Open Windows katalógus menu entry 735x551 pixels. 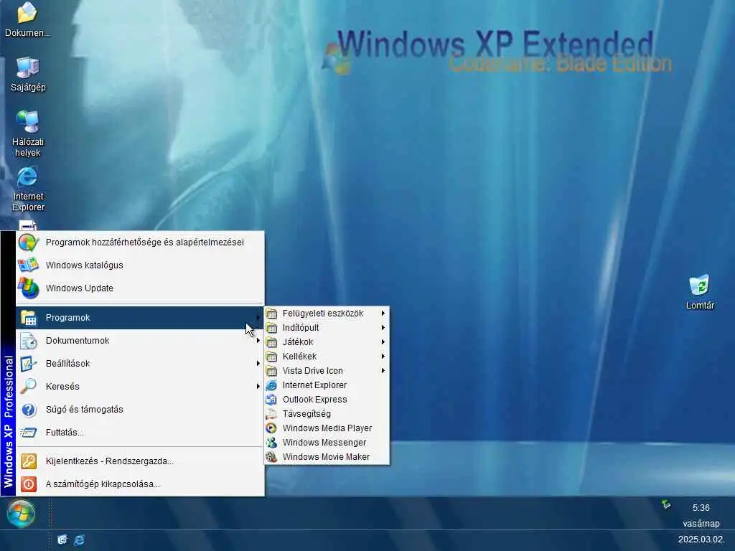pyautogui.click(x=140, y=265)
